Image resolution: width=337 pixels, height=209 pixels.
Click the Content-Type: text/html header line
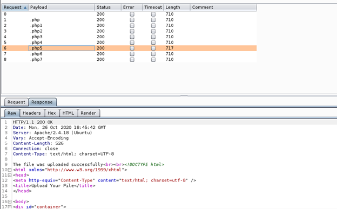pyautogui.click(x=63, y=154)
